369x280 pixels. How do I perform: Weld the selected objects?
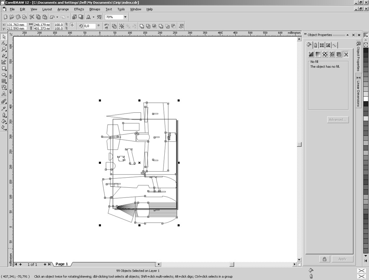coord(142,26)
